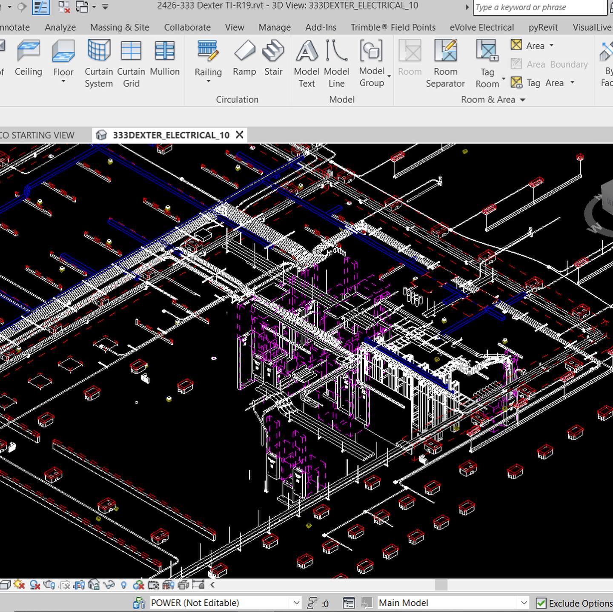
Task: Select the Ceiling tool
Action: (x=29, y=58)
